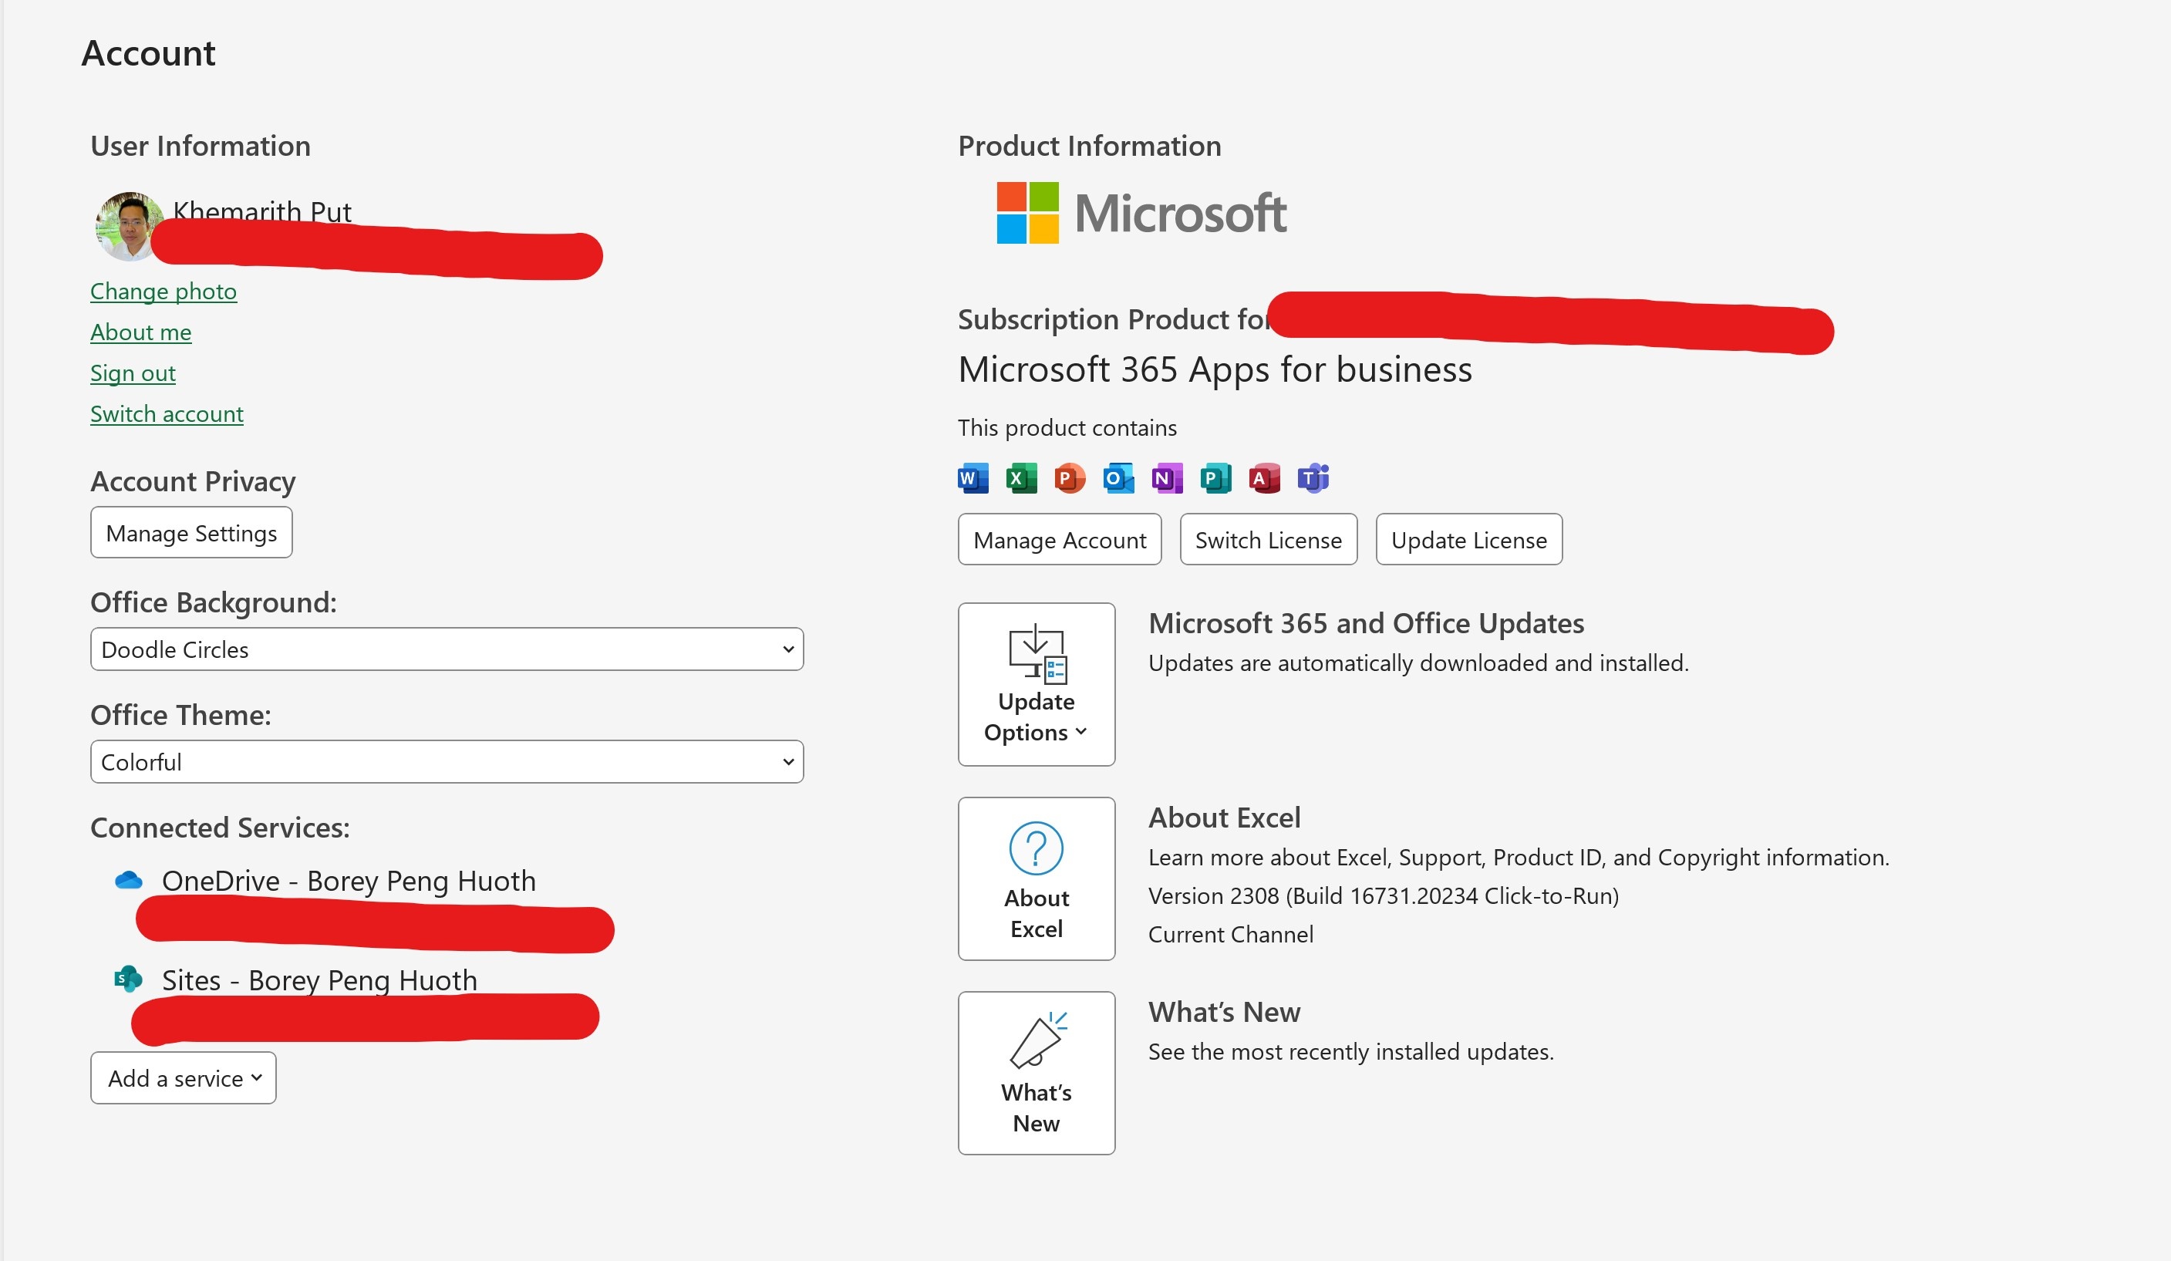
Task: Click the Current Channel text
Action: 1231,935
